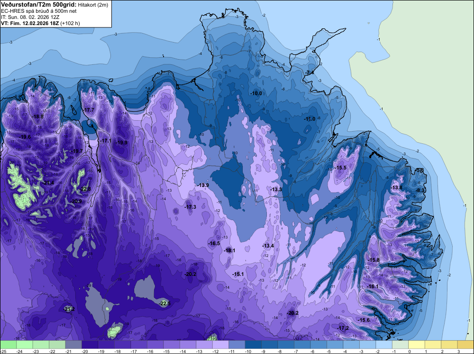Click the -17.3 temperature label

191,207
